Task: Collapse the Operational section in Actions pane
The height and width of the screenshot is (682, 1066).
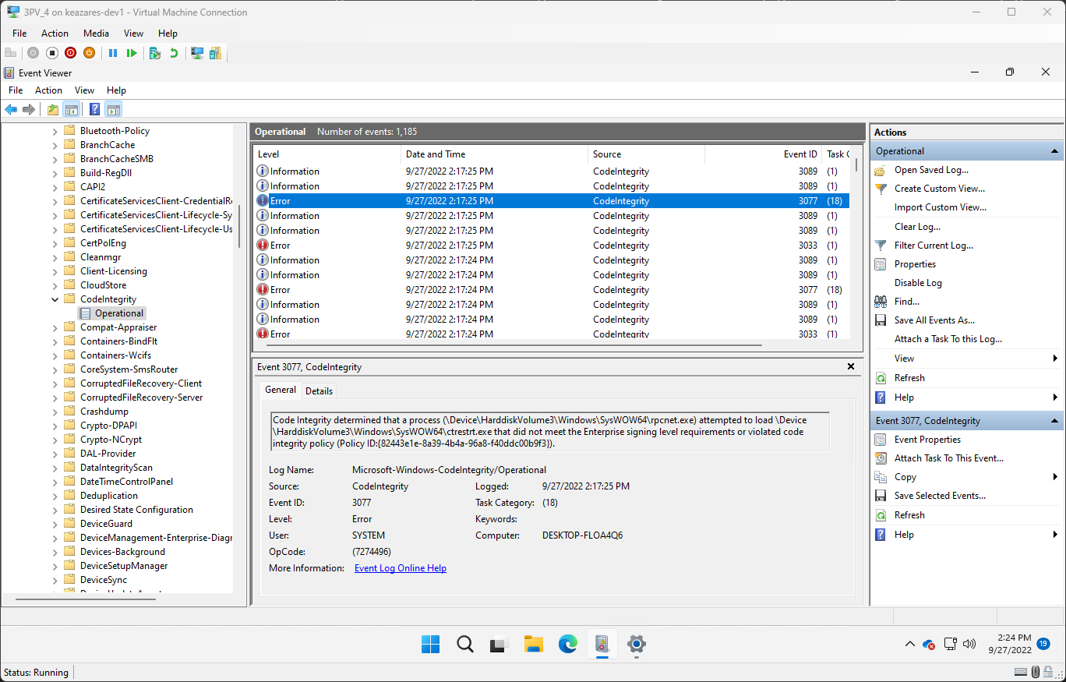Action: pyautogui.click(x=1055, y=151)
